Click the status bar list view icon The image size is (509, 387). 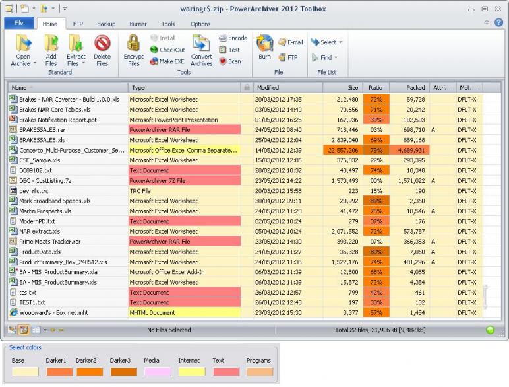click(36, 330)
